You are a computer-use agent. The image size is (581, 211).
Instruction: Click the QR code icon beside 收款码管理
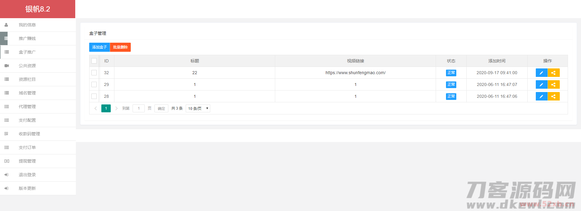[6, 134]
